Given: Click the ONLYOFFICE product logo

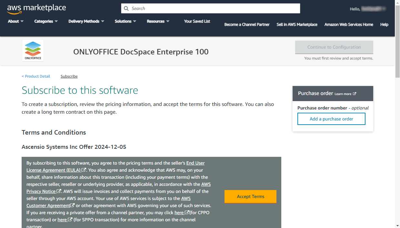Looking at the screenshot, I should [33, 50].
